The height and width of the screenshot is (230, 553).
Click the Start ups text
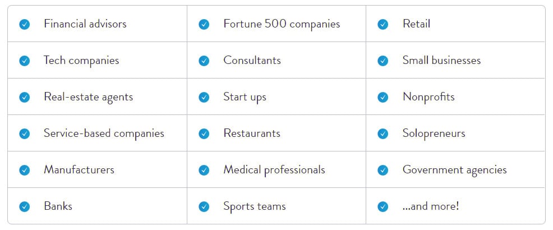(x=245, y=97)
